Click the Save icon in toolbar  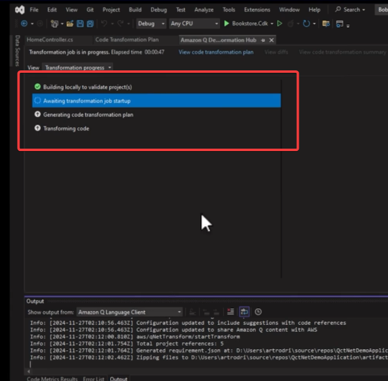tap(80, 24)
